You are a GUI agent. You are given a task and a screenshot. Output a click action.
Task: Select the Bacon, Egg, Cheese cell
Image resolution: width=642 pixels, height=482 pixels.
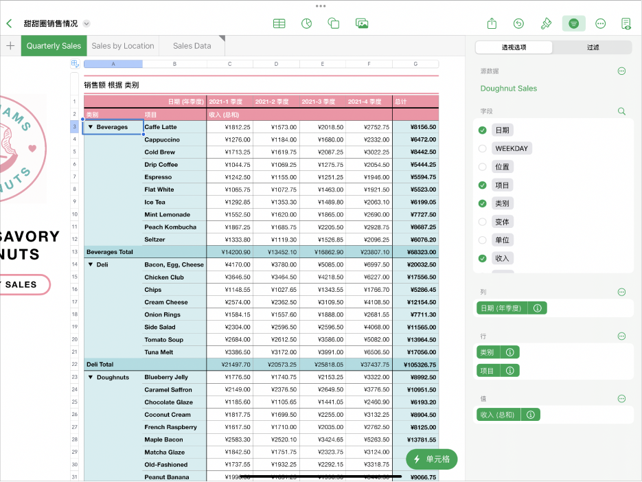coord(175,264)
